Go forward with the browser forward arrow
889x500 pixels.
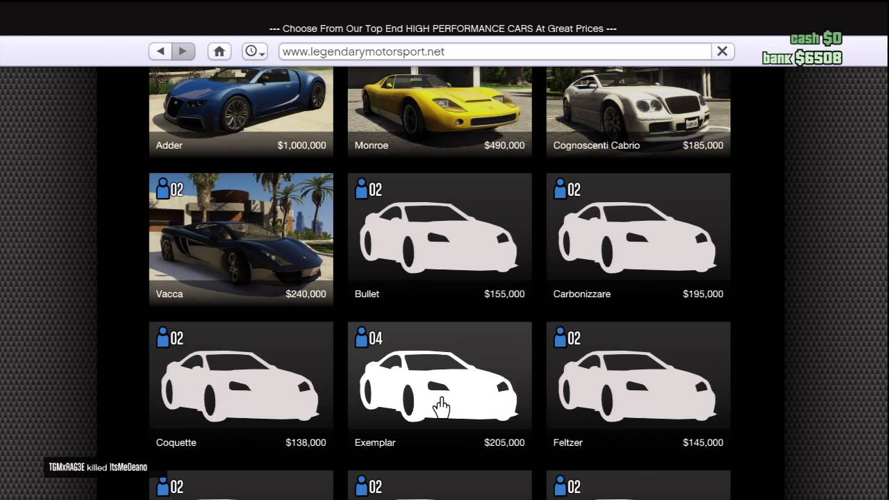point(183,51)
